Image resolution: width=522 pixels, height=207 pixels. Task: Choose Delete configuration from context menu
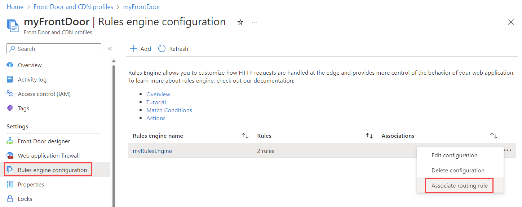[x=458, y=170]
